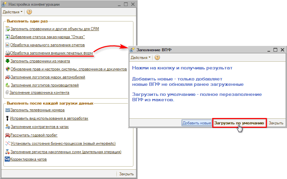The image size is (287, 179).
Task: Click Закрыть in the Заполнение ВПФ window
Action: 276,123
